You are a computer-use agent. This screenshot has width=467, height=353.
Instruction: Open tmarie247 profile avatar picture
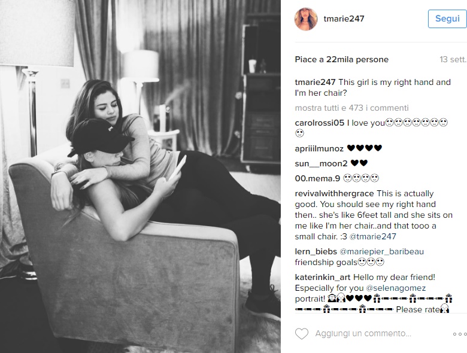pos(306,19)
